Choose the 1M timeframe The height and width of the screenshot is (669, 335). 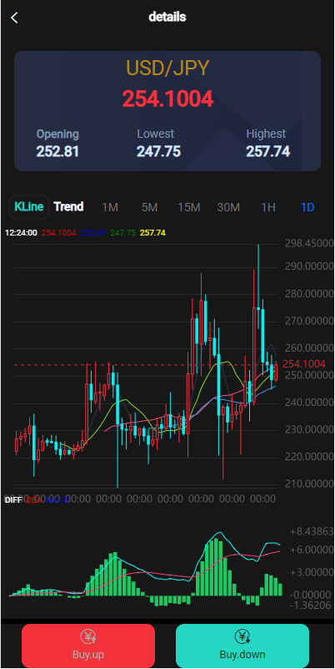(x=110, y=208)
